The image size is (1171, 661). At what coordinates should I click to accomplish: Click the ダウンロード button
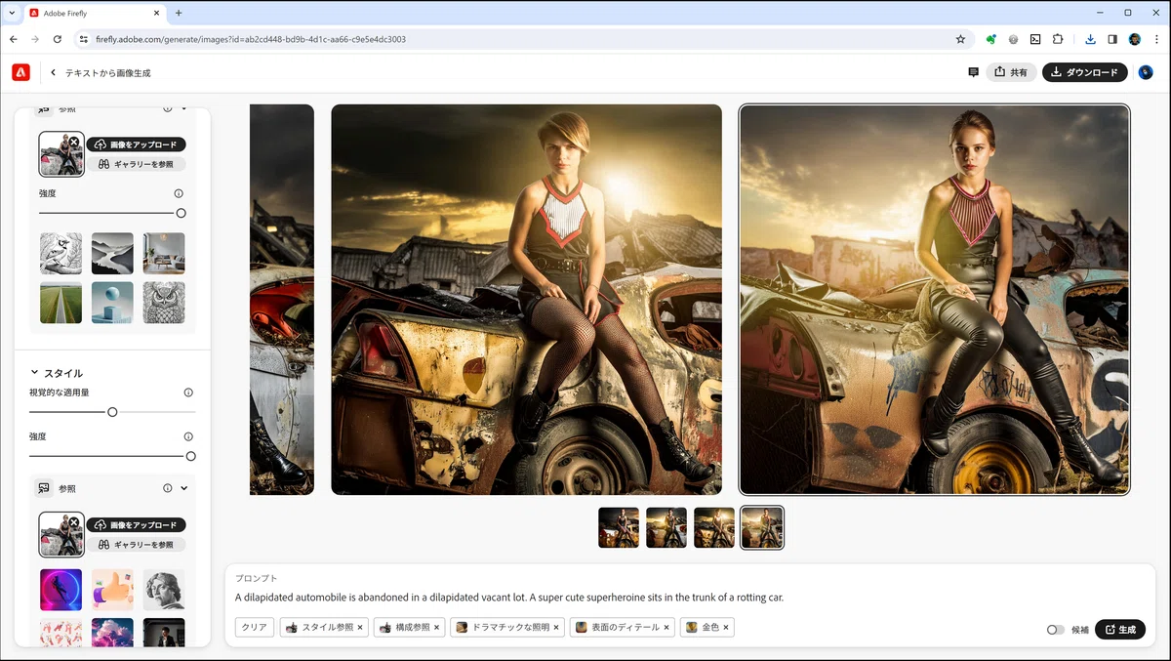coord(1085,72)
